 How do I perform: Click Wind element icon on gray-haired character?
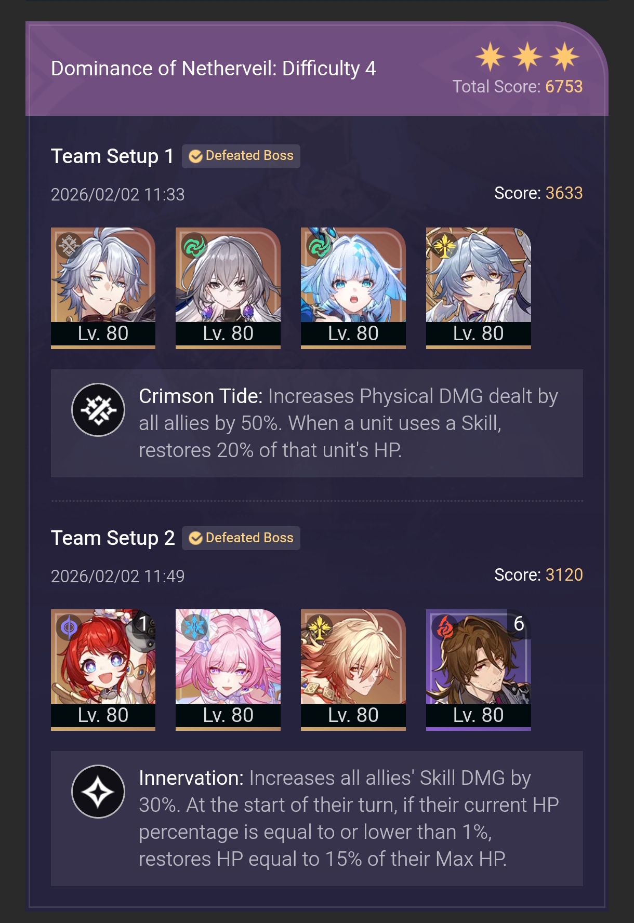pos(194,246)
